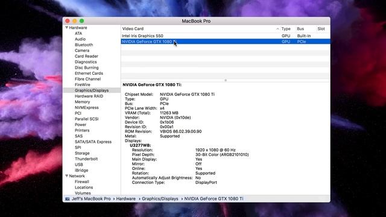Click the sort direction arrow indicator
Viewport: 386px width, 217px height.
pyautogui.click(x=277, y=29)
